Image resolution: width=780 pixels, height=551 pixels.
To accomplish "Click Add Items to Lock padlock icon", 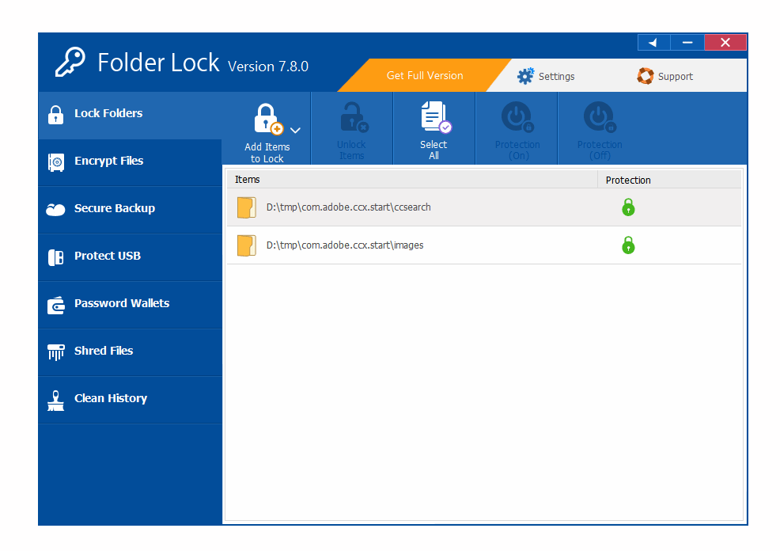I will click(268, 119).
